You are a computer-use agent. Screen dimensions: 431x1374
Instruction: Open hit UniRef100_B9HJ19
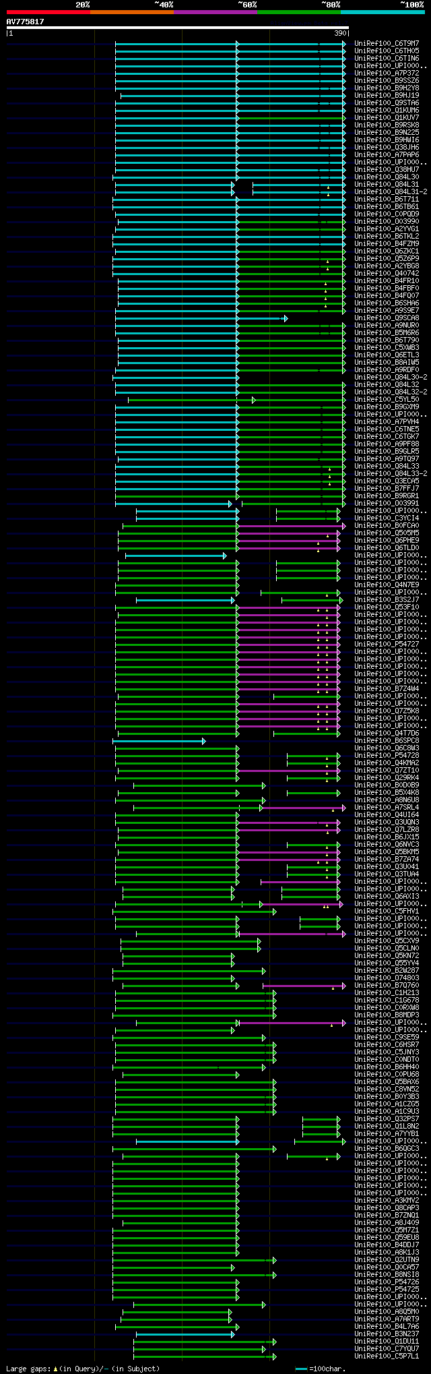click(387, 95)
